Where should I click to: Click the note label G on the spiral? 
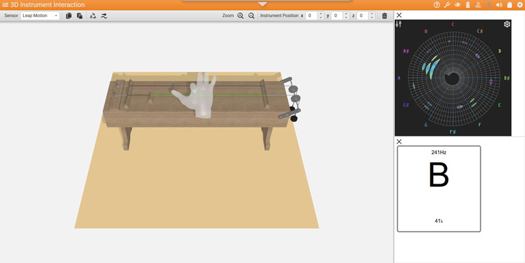(426, 125)
